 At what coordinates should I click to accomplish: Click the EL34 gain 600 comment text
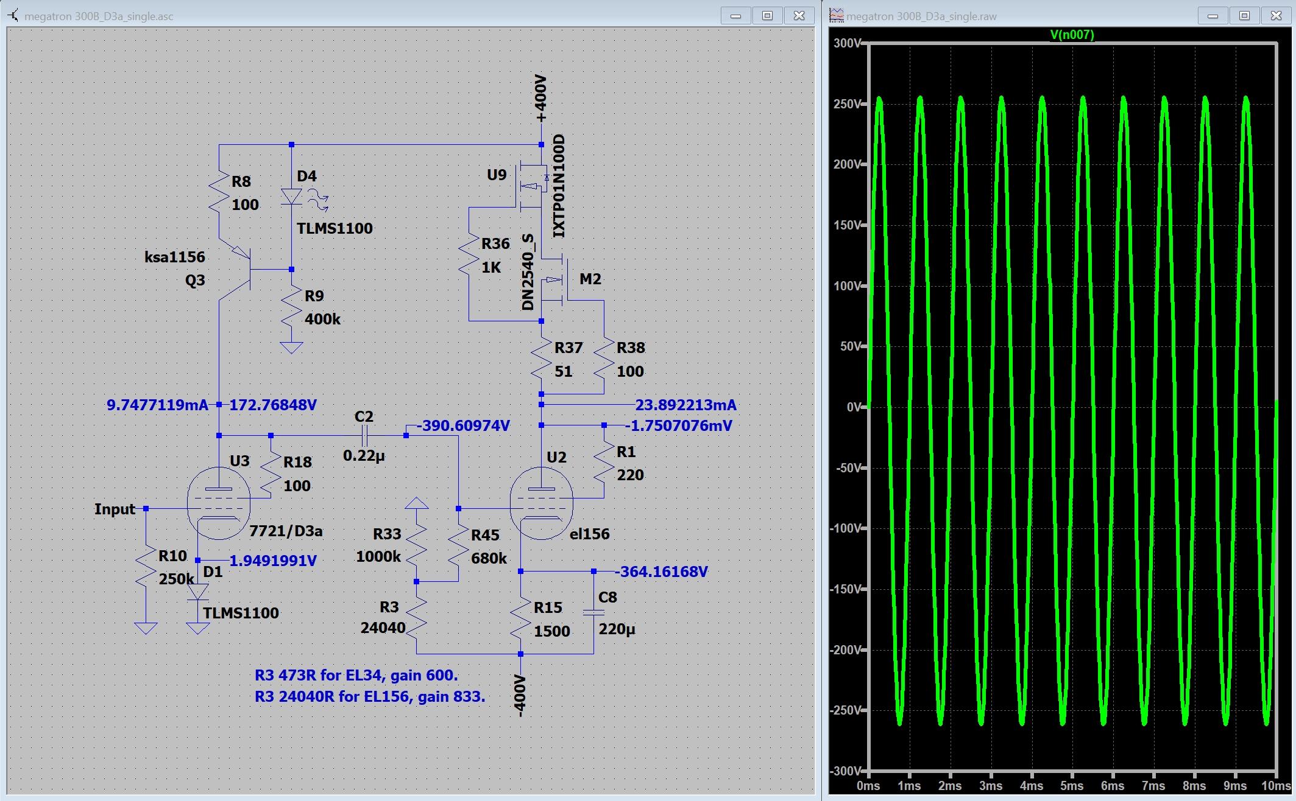[356, 675]
